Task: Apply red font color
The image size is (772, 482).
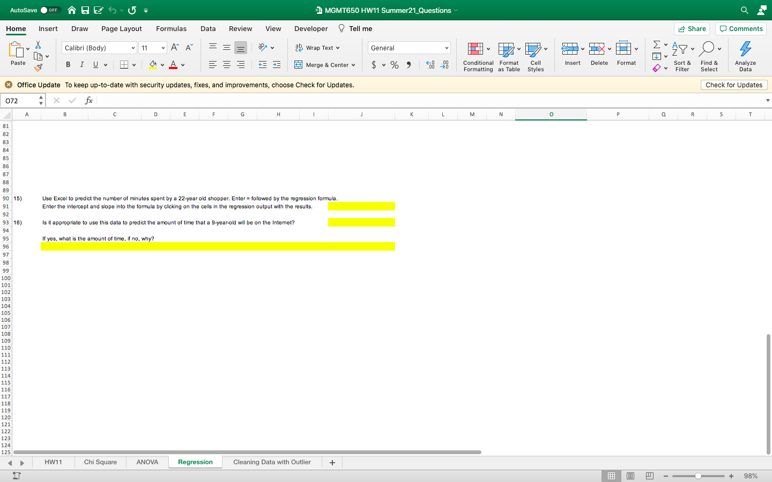Action: [173, 65]
